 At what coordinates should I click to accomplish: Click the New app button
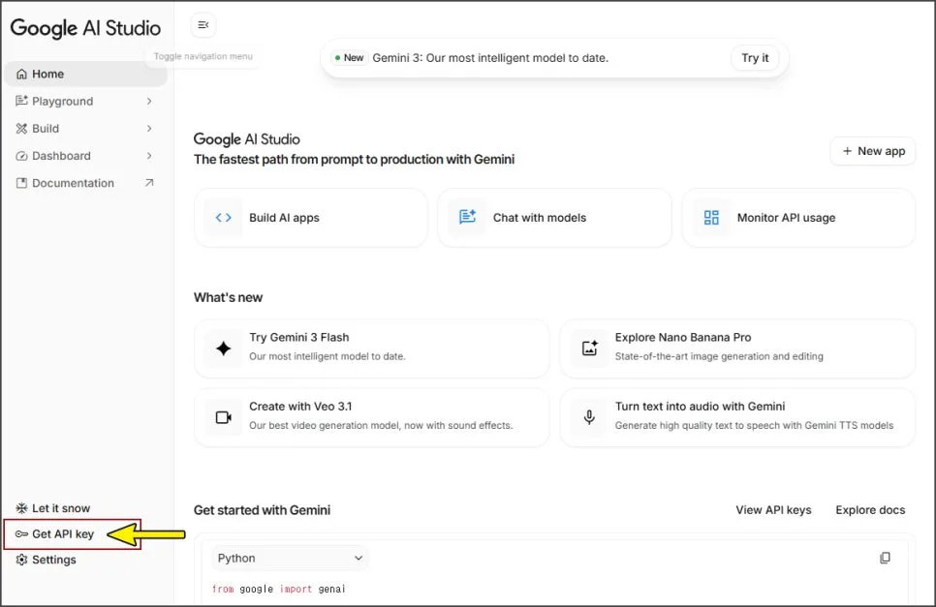[x=873, y=151]
